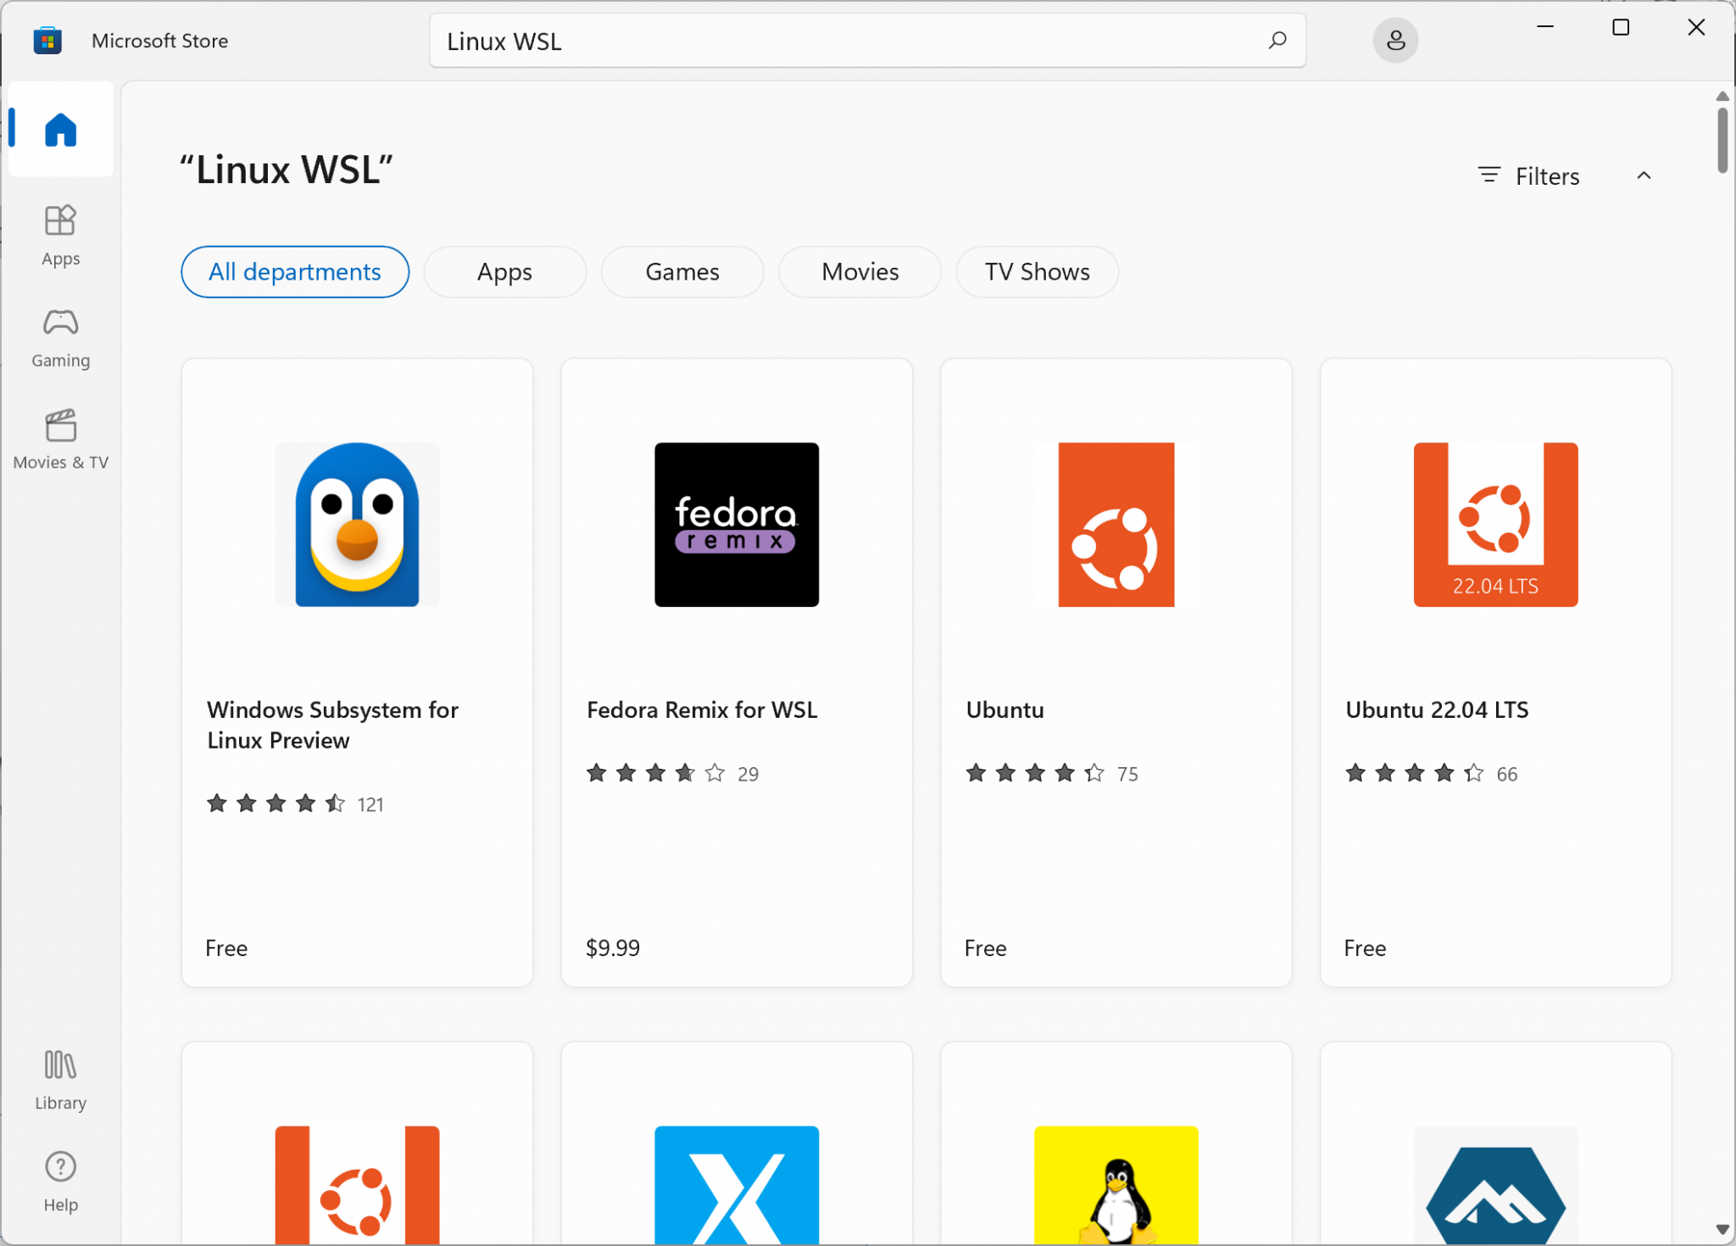This screenshot has height=1246, width=1736.
Task: Open the Ubuntu orange logo thumbnail
Action: (1116, 524)
